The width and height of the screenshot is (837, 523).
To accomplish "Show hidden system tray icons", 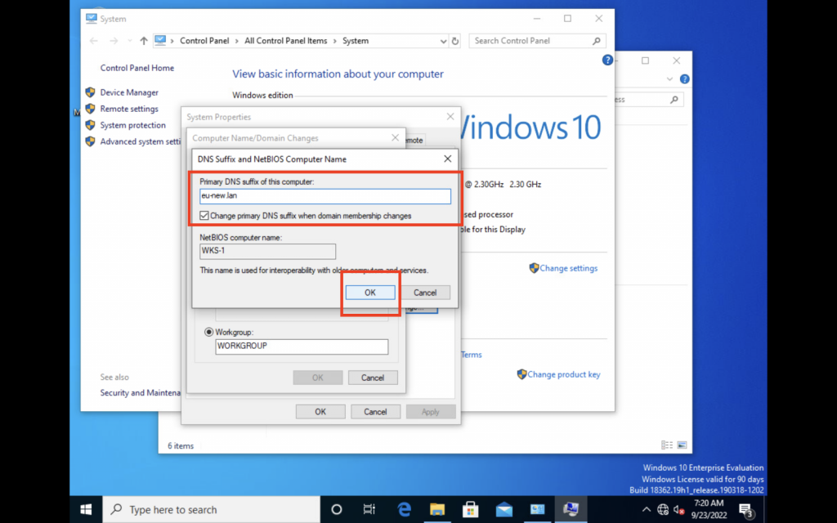I will click(646, 509).
